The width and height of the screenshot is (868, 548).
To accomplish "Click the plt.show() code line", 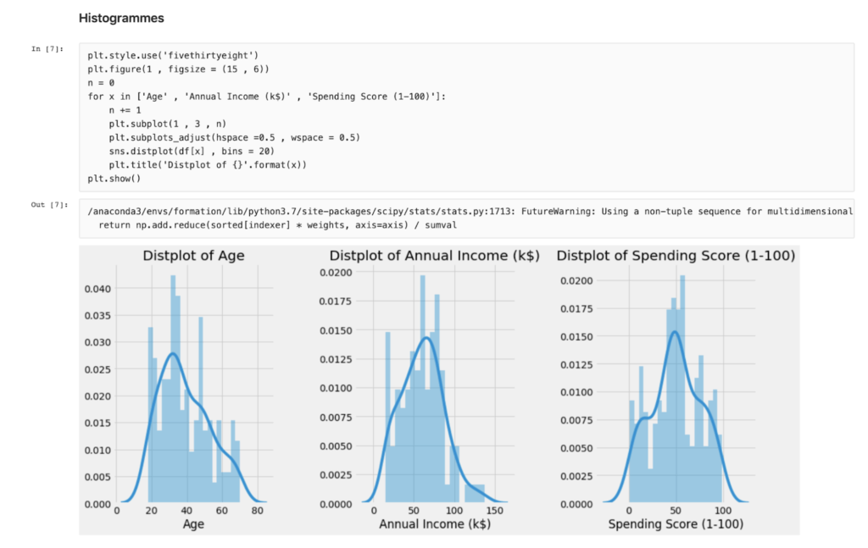I will coord(114,179).
